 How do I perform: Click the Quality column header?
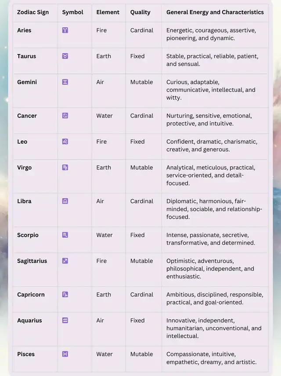coord(140,12)
